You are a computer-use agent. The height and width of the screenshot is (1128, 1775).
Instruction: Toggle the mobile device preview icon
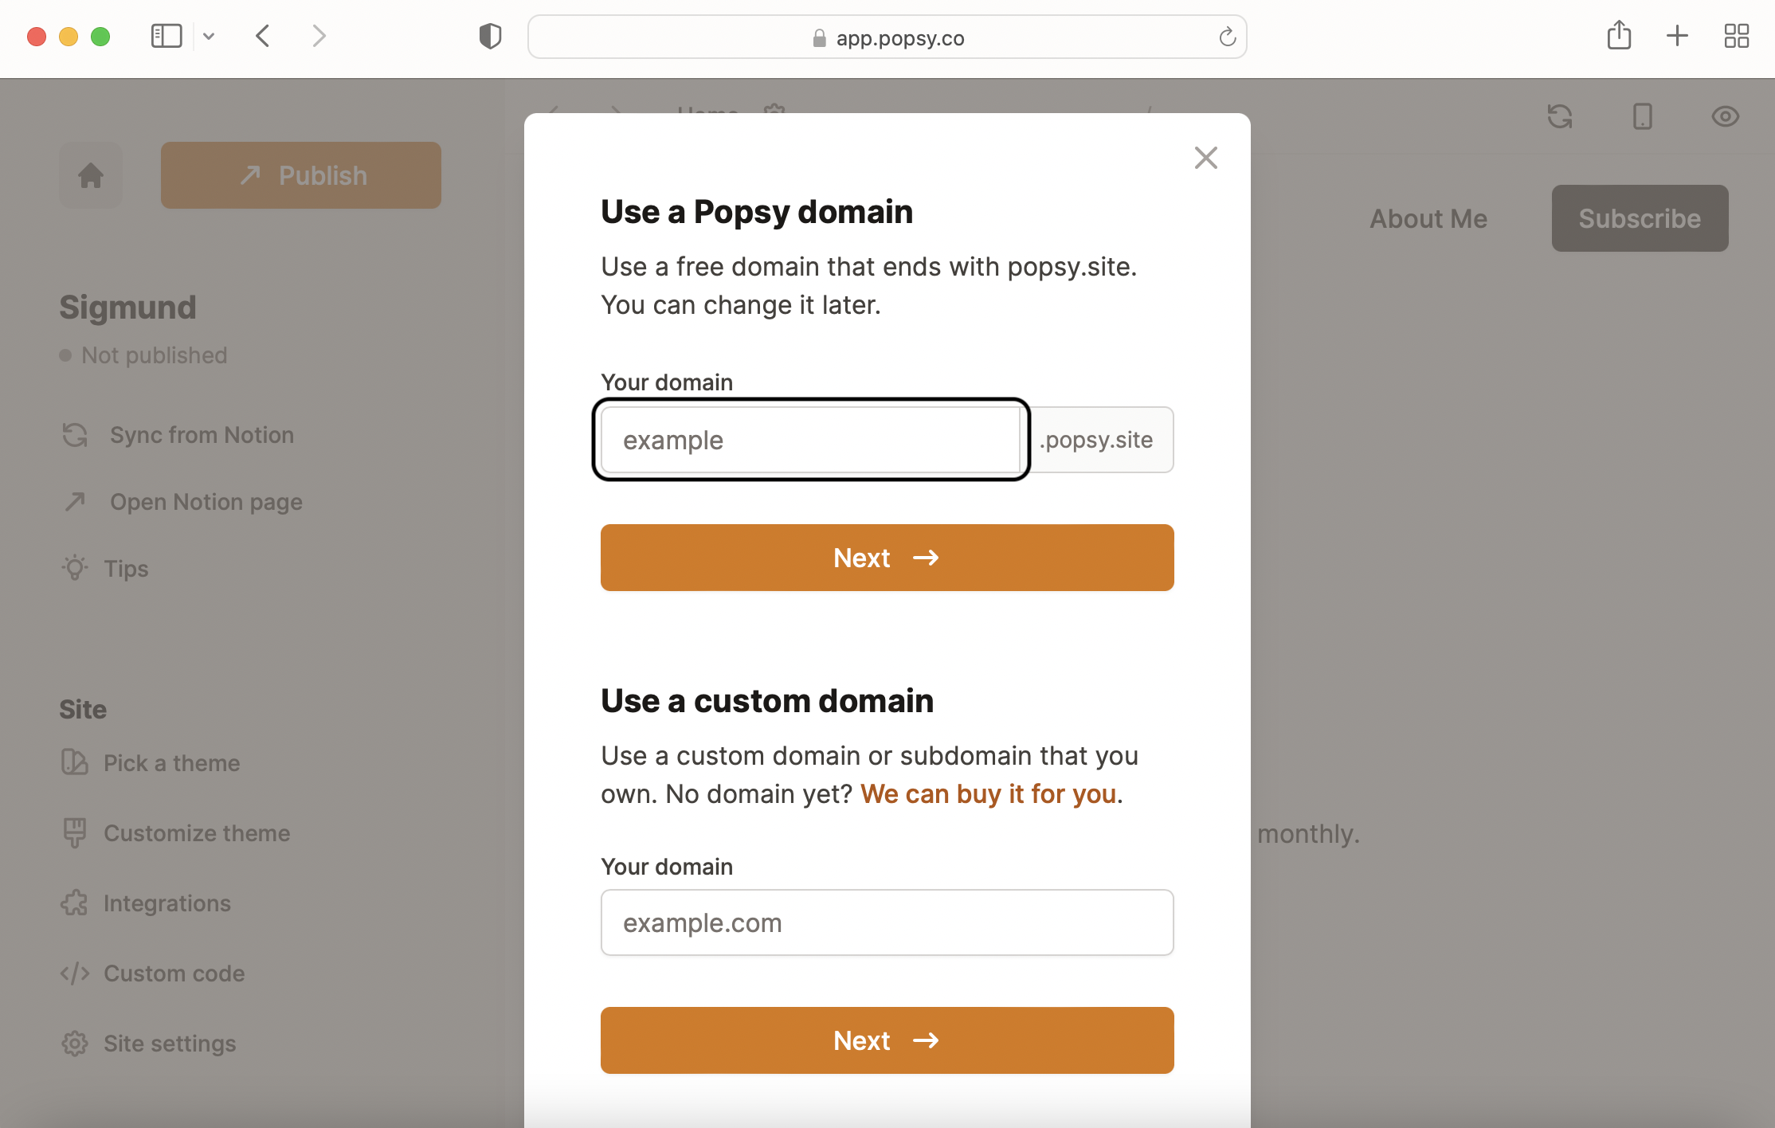(1642, 116)
